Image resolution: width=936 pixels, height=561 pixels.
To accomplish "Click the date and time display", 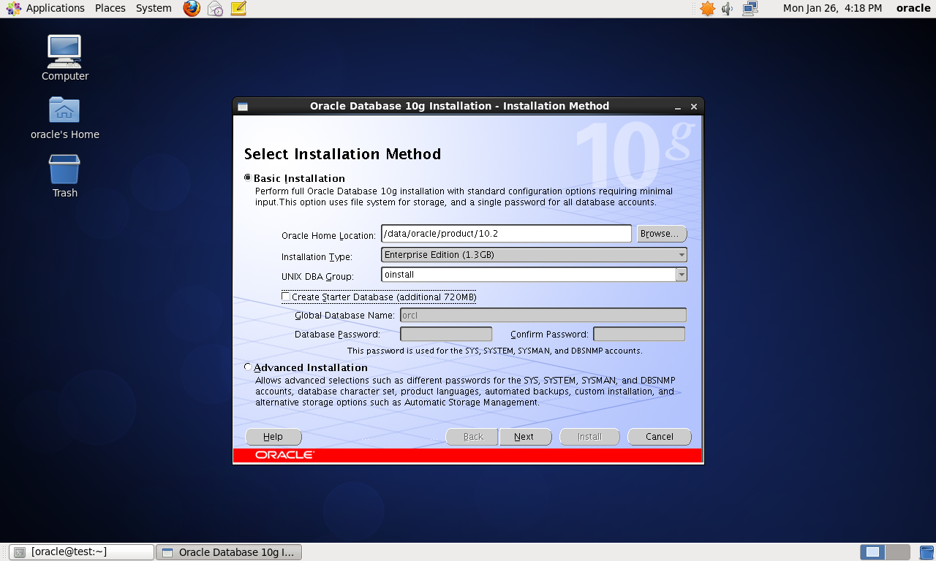I will (x=832, y=8).
